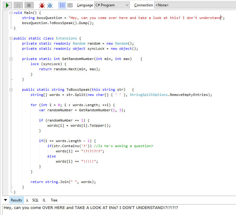
Task: Select rich text results view icon
Action: (x=62, y=5)
